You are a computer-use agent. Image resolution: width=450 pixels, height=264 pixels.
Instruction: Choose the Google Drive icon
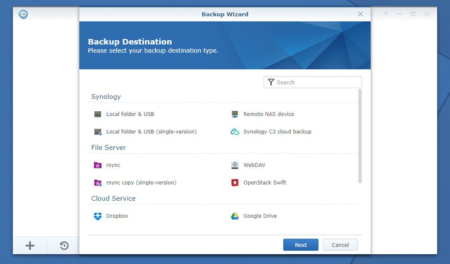(x=235, y=216)
